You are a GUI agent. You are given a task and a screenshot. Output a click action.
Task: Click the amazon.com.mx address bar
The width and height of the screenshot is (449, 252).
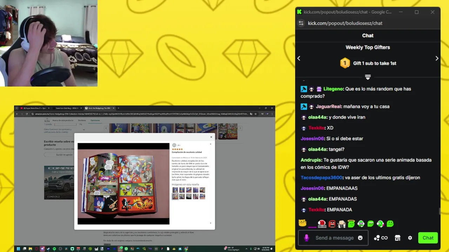tap(140, 114)
